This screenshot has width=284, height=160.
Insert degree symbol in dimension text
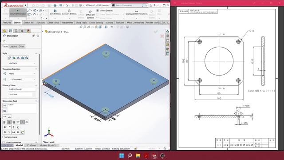(x=9, y=127)
